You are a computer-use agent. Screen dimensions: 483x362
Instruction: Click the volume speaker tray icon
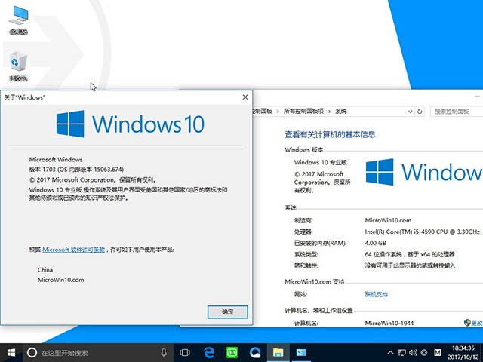(x=413, y=352)
